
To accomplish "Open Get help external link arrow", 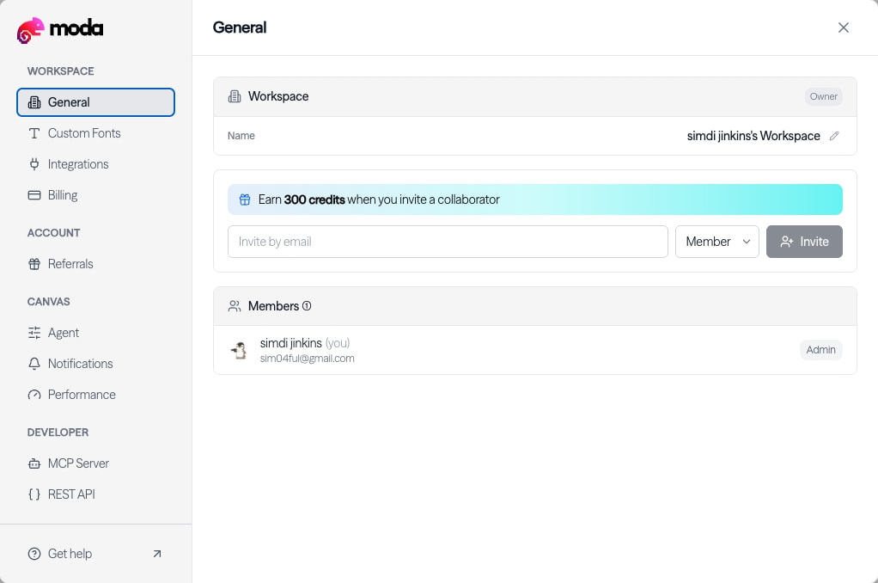I will click(156, 554).
